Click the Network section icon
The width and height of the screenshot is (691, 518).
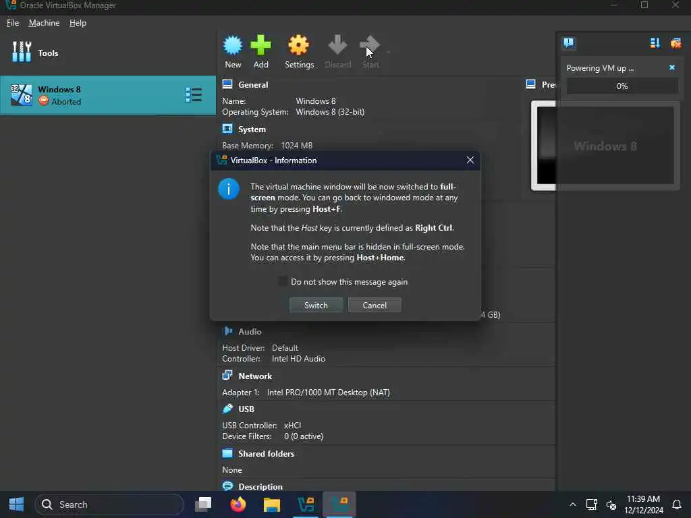(227, 375)
